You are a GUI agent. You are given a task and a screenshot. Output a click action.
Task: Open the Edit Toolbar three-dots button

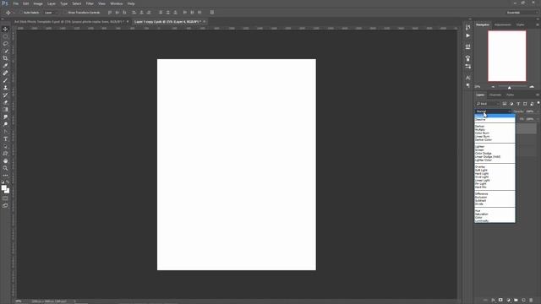tap(5, 175)
